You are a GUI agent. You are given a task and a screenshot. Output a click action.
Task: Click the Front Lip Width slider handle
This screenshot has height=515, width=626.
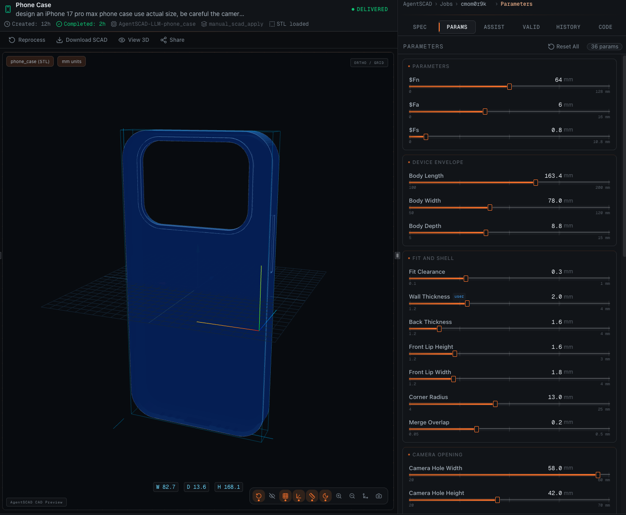pos(453,379)
